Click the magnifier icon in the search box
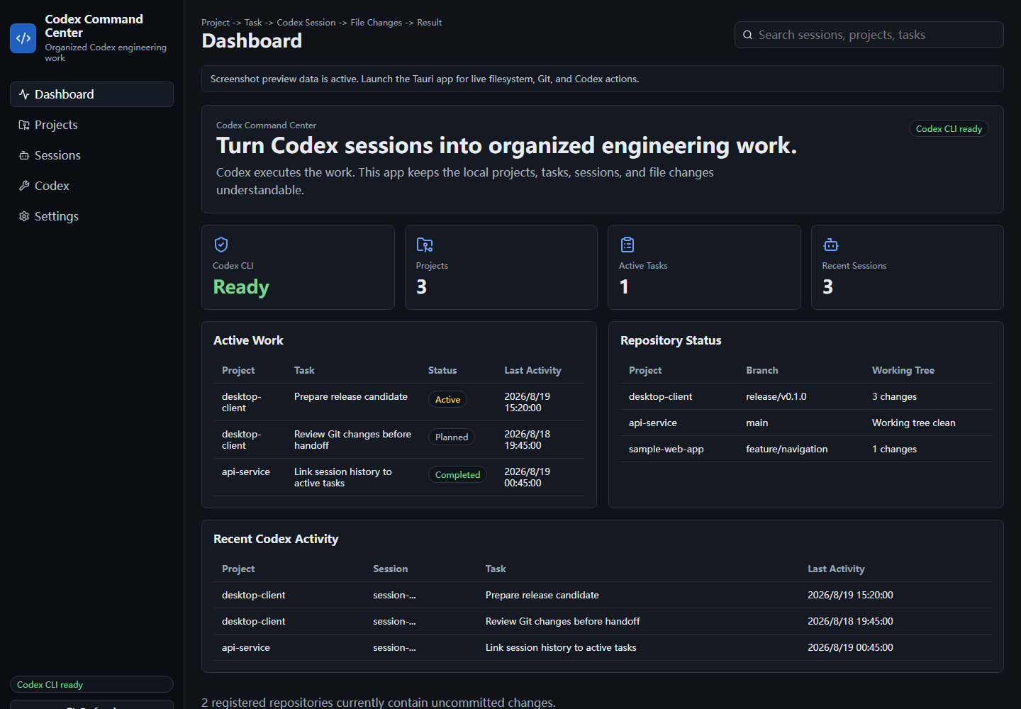1021x709 pixels. coord(747,35)
